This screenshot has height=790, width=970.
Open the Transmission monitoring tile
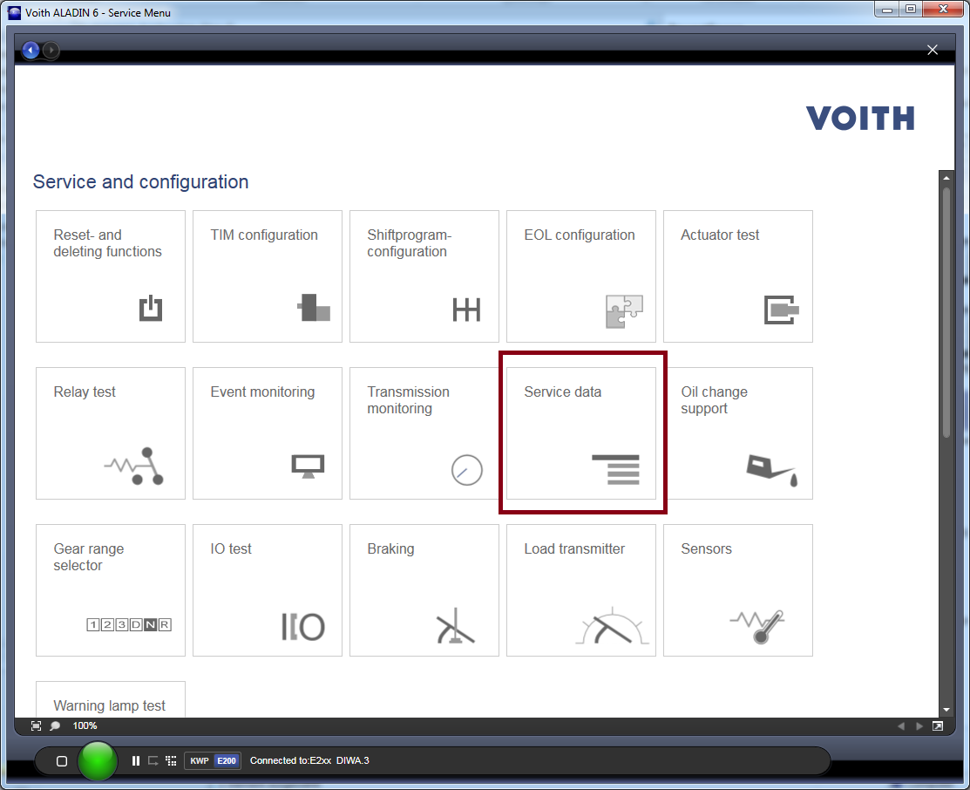pos(424,433)
